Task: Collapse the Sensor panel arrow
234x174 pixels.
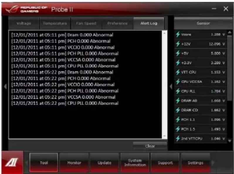Action: pyautogui.click(x=171, y=86)
